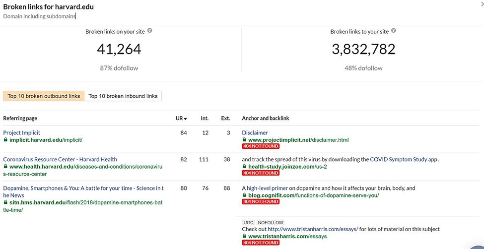Click 404 NOT FOUND badge under projectimplicit.net
The height and width of the screenshot is (249, 484).
(261, 146)
